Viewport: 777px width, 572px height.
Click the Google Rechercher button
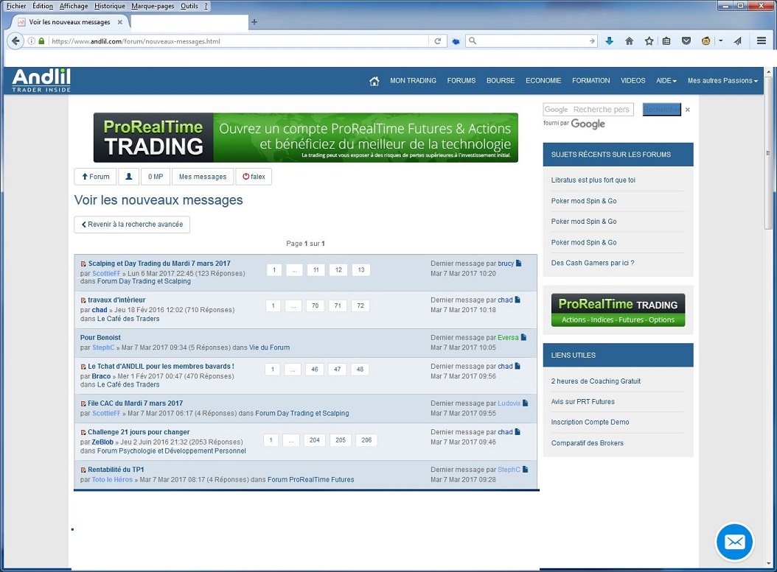(x=661, y=110)
